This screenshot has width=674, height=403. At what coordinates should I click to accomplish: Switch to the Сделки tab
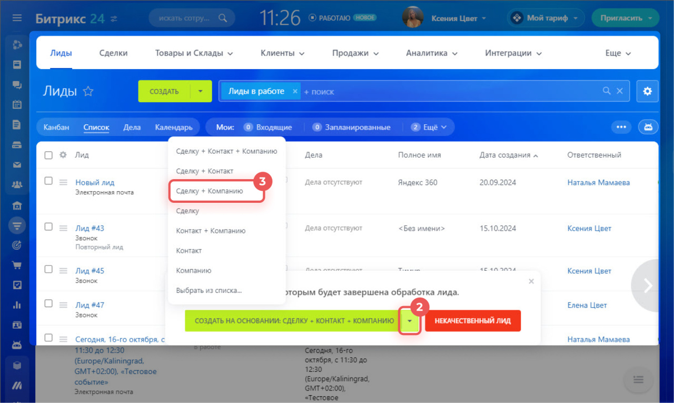[113, 53]
